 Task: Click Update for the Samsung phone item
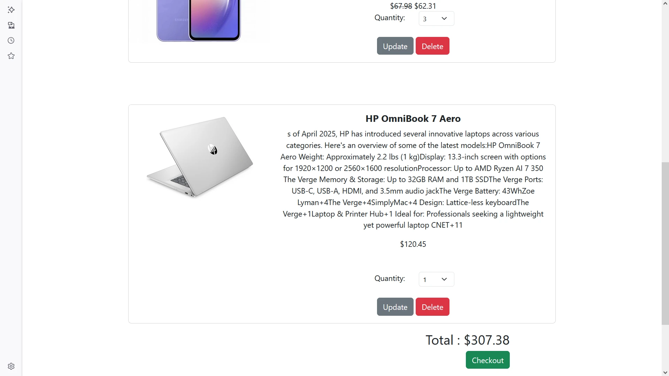(x=395, y=46)
